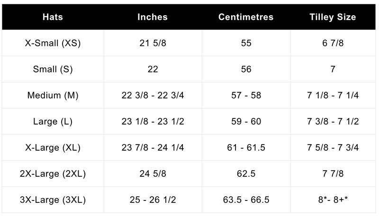Click the 25 - 26 1/2 inches cell
The height and width of the screenshot is (218, 379).
[153, 200]
